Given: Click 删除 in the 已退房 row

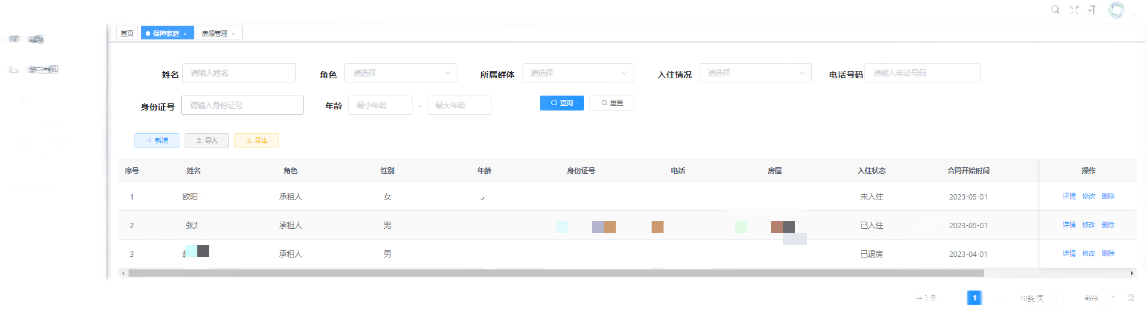Looking at the screenshot, I should 1108,253.
